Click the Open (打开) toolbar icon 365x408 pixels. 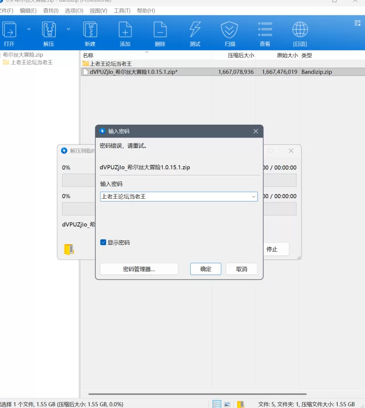point(9,30)
